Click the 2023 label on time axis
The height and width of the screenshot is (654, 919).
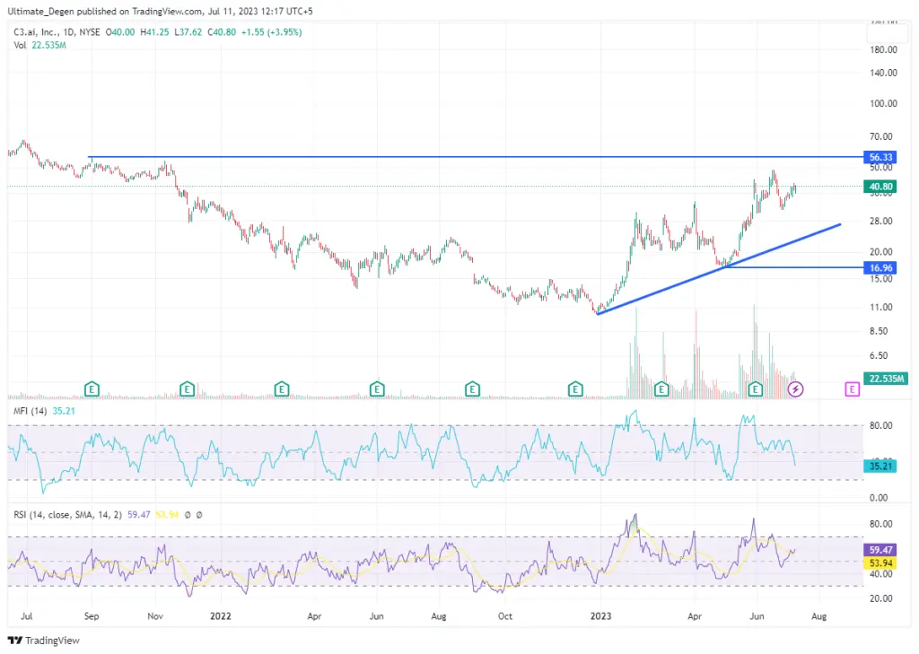[x=600, y=616]
